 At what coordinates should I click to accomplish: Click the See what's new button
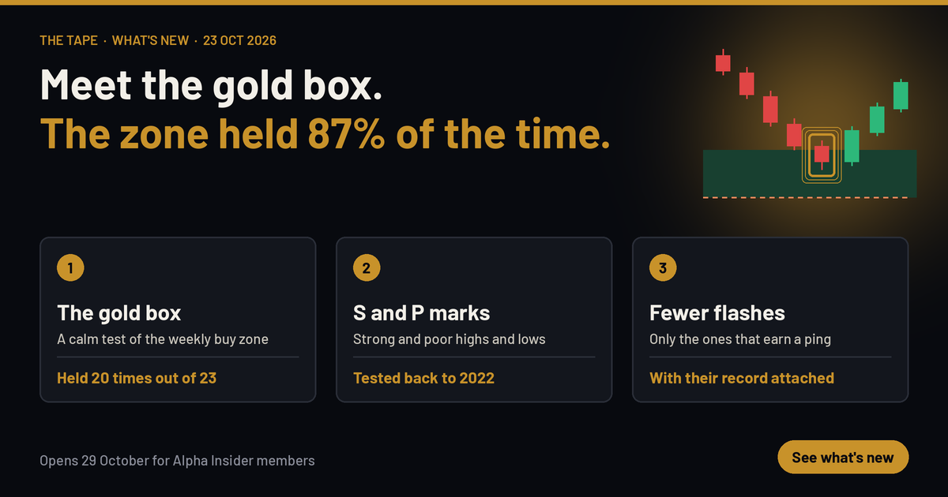(843, 458)
